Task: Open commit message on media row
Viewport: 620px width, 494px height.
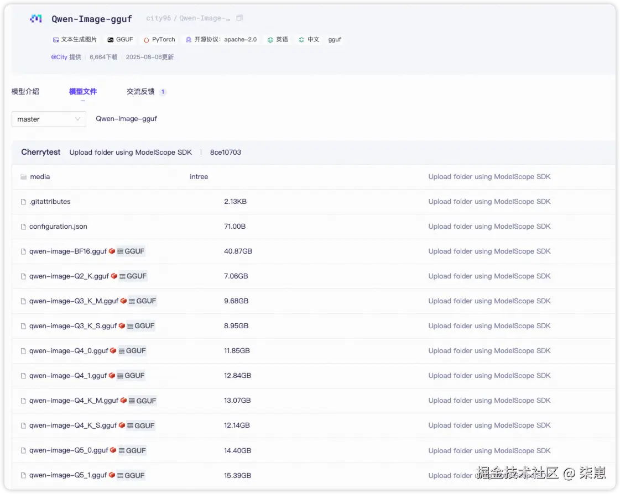Action: point(489,177)
